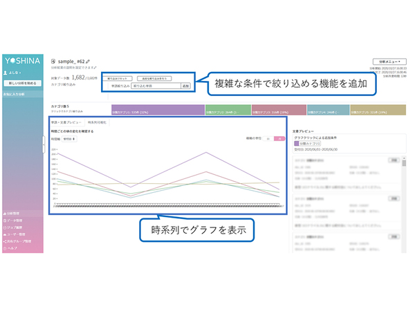
Task: Click the scroll-up arrow of the document list
Action: point(404,158)
